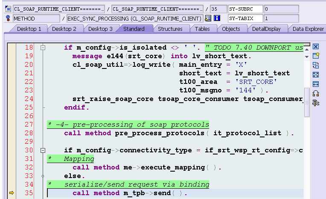326x199 pixels.
Task: Click the SY-SUBRC field
Action: point(245,9)
